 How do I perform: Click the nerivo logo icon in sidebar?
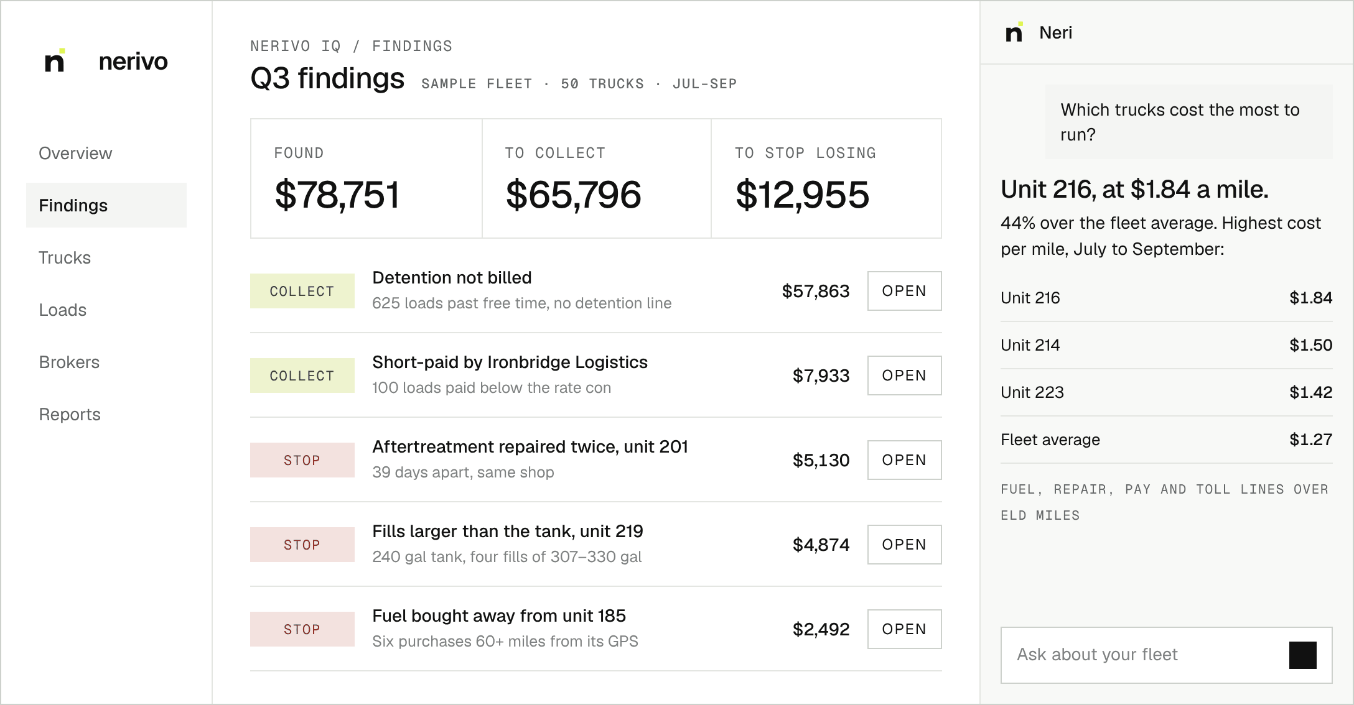pyautogui.click(x=55, y=60)
